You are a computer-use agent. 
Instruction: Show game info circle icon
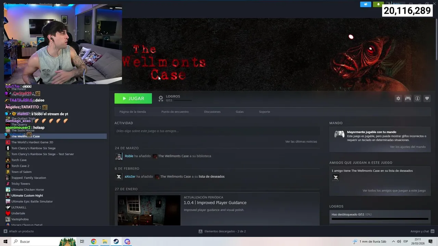[x=417, y=98]
